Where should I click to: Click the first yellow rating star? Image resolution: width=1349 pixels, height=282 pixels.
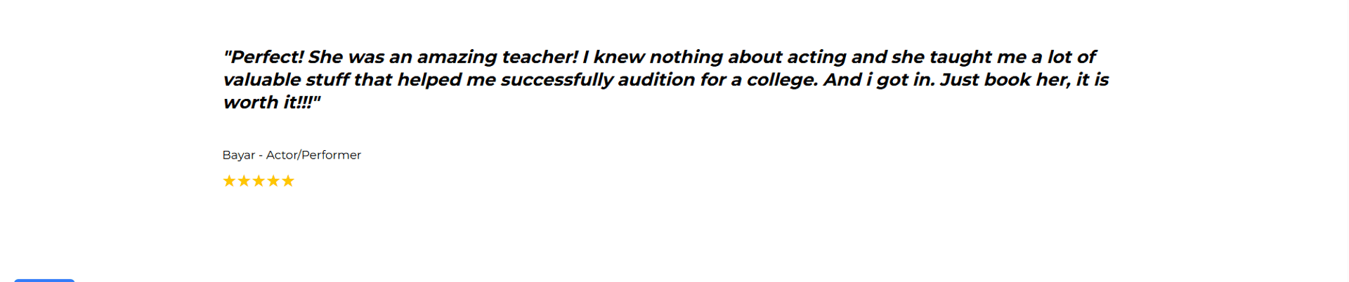[229, 181]
